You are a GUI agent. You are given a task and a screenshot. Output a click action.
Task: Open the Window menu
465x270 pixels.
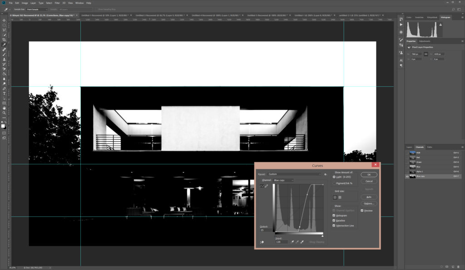pos(79,3)
